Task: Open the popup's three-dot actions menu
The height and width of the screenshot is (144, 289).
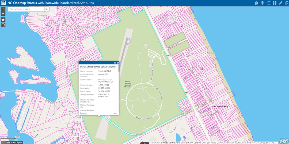Action: 115,114
